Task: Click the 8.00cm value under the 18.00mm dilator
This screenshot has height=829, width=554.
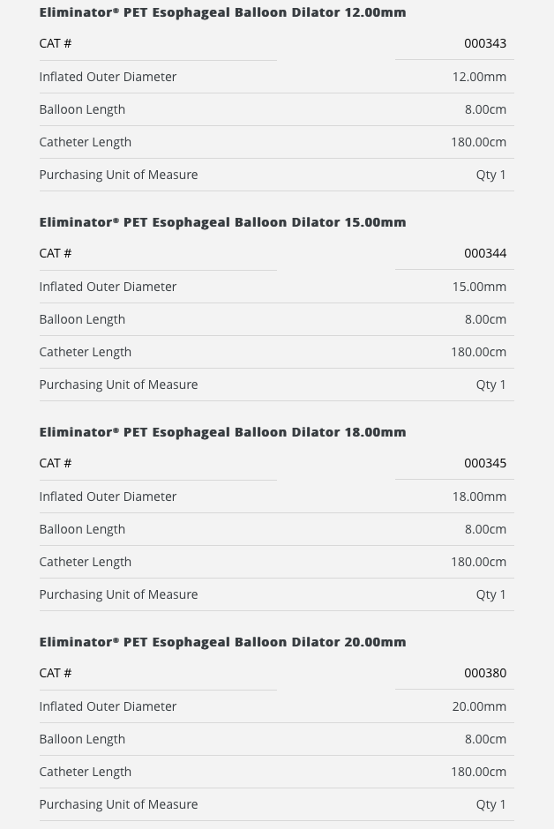Action: click(485, 529)
